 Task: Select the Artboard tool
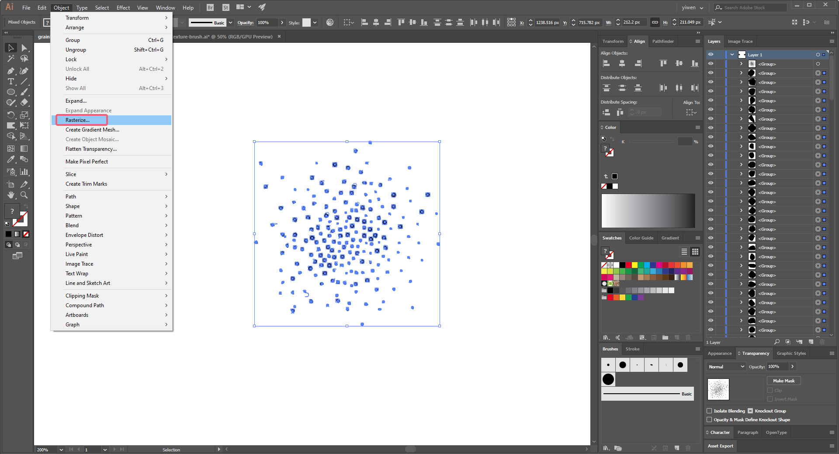click(x=11, y=184)
